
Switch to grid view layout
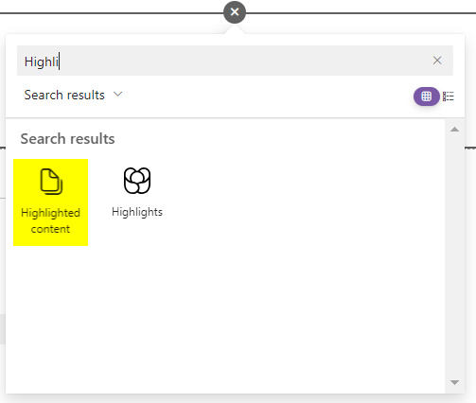tap(427, 96)
